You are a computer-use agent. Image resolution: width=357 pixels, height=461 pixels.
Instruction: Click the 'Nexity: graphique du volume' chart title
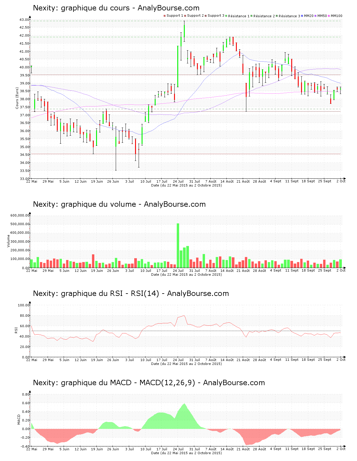pos(119,204)
